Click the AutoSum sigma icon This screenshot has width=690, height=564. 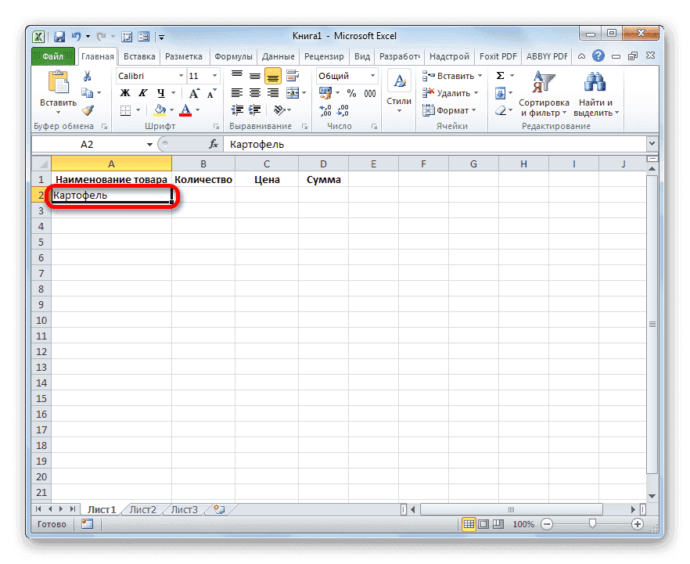501,75
